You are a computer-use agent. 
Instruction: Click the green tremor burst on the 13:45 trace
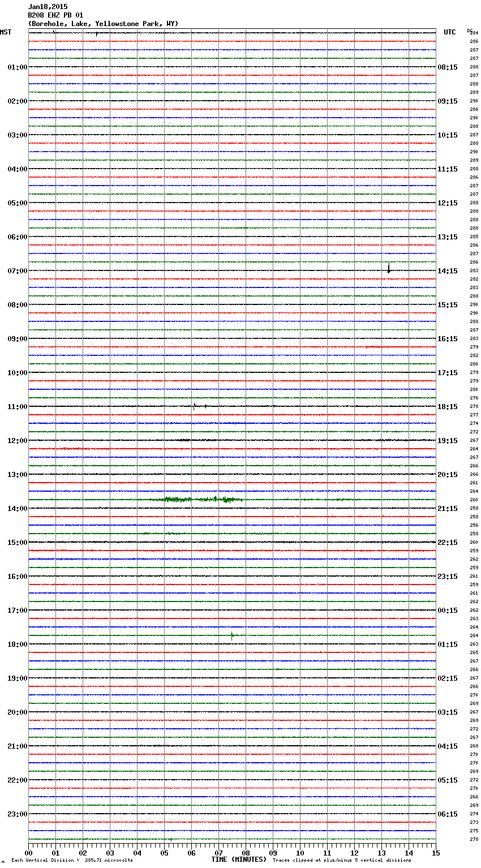coord(196,500)
